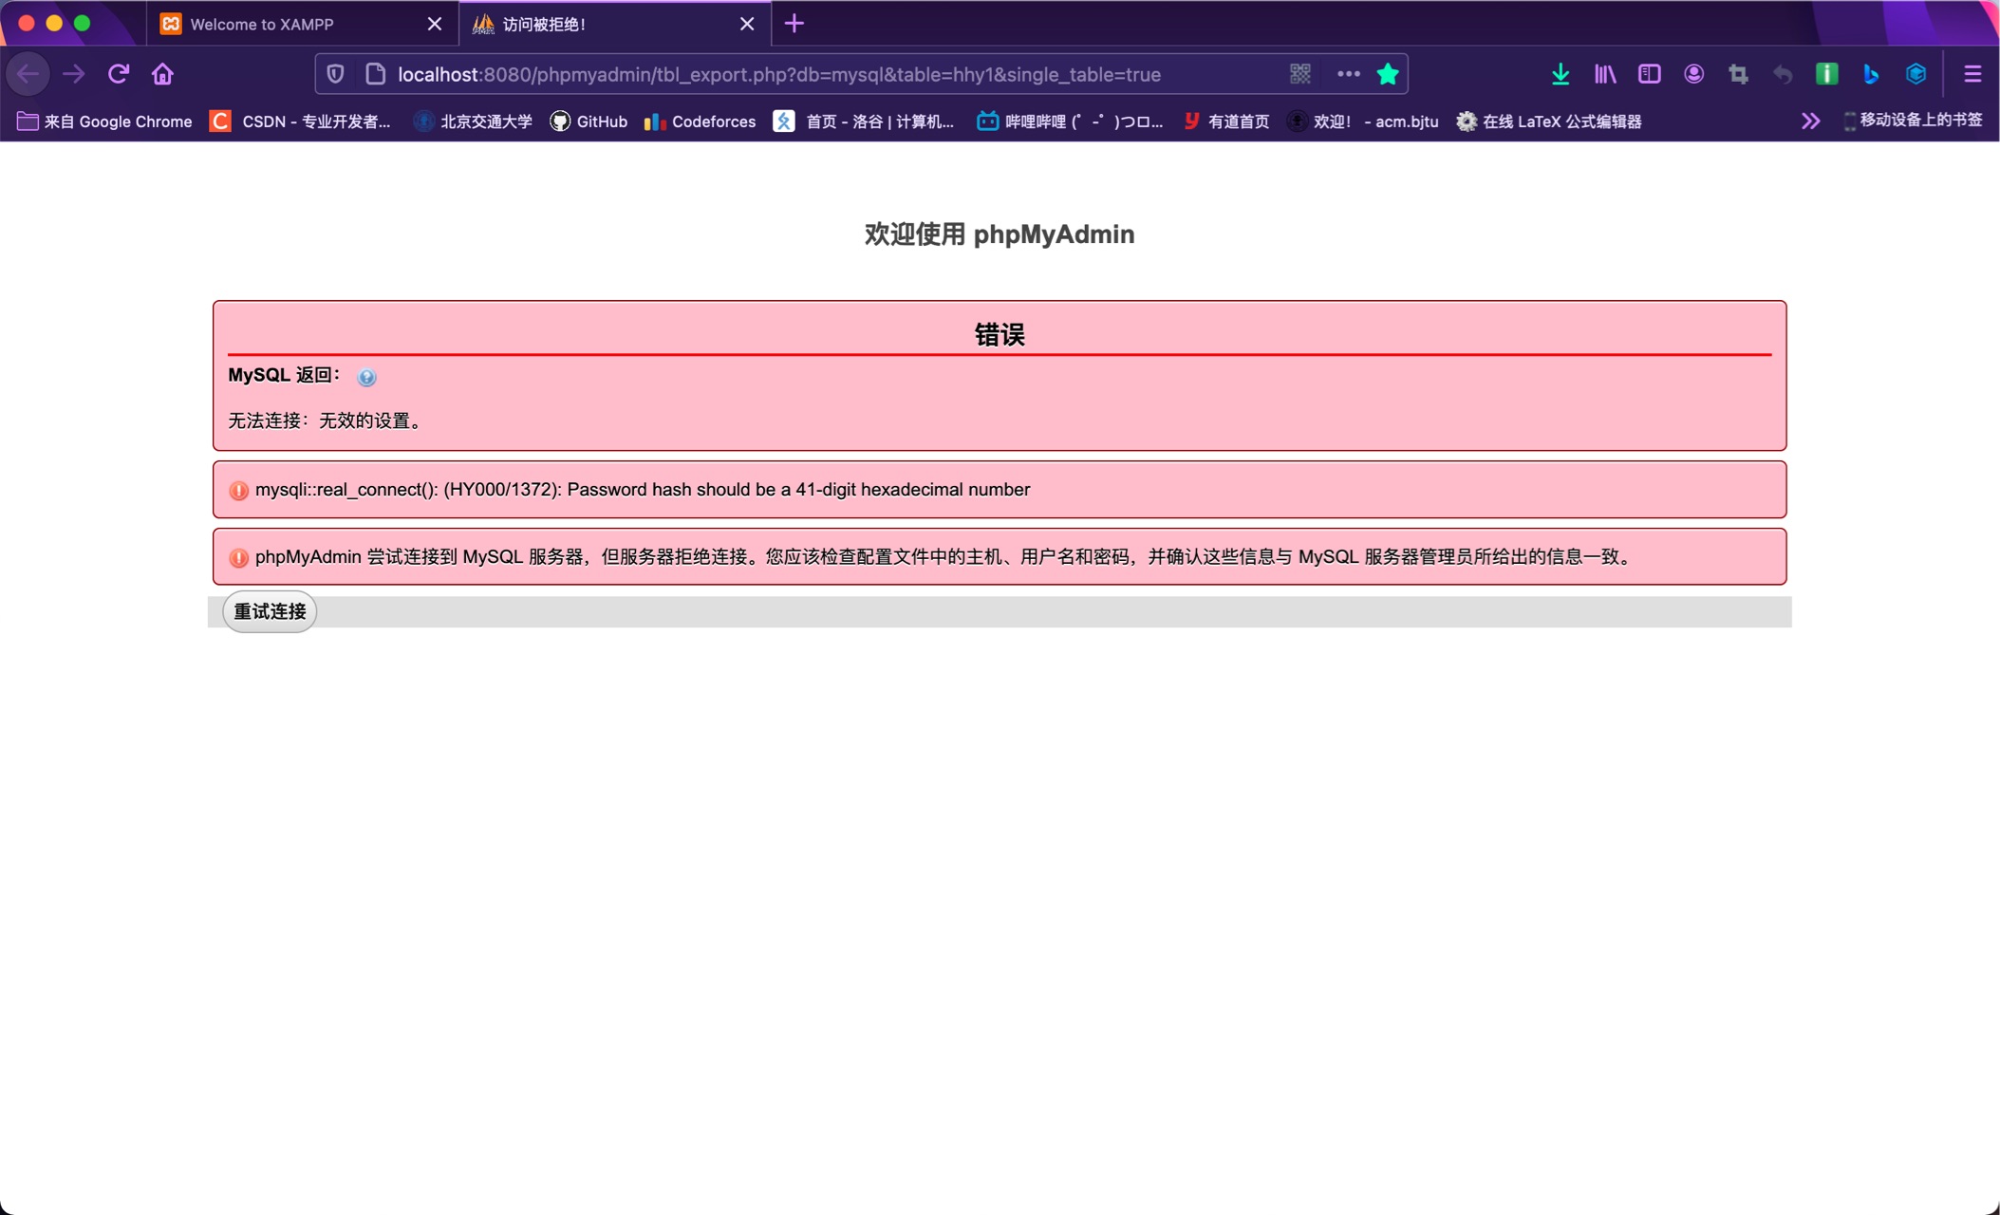Show site information page icon
Screen dimensions: 2000x1215
pyautogui.click(x=375, y=74)
